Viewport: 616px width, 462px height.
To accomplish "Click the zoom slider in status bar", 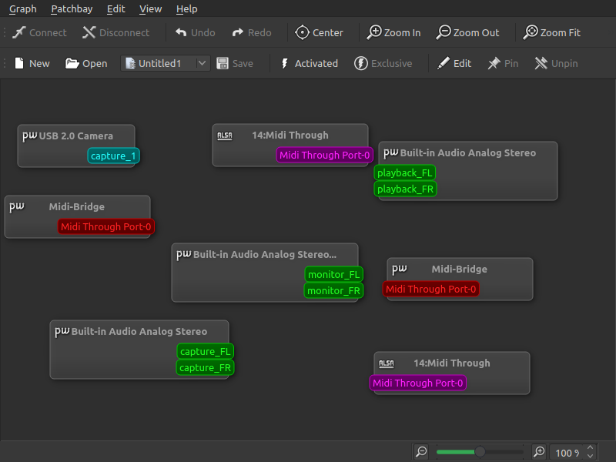I will coord(480,452).
